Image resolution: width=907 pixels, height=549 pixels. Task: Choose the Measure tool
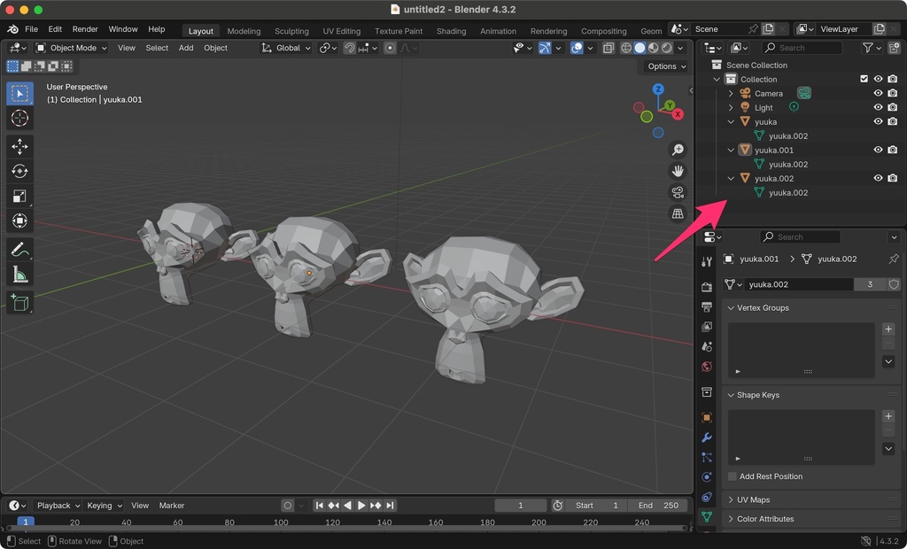click(19, 274)
